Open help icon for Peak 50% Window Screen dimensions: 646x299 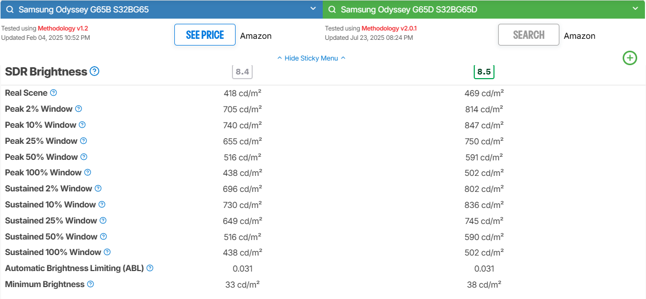point(84,157)
